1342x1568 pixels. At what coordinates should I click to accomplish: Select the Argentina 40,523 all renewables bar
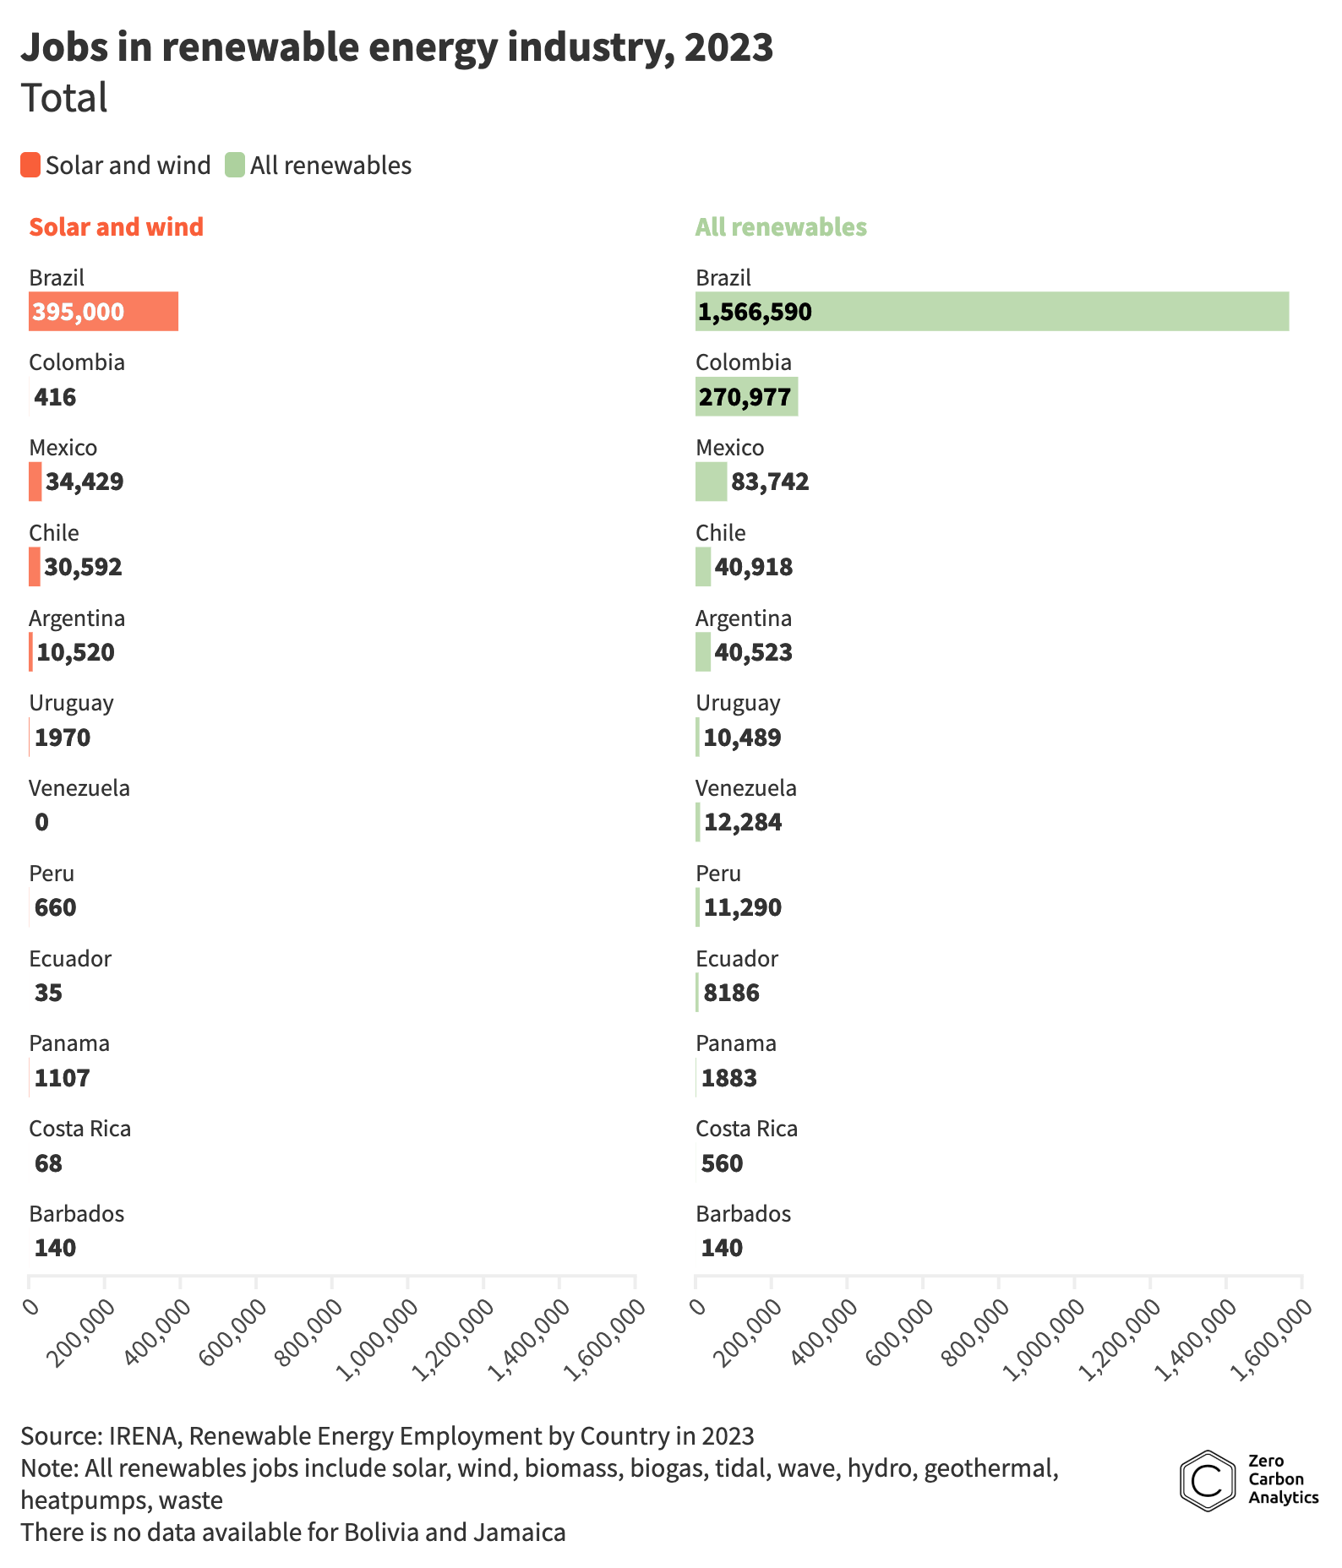(703, 652)
